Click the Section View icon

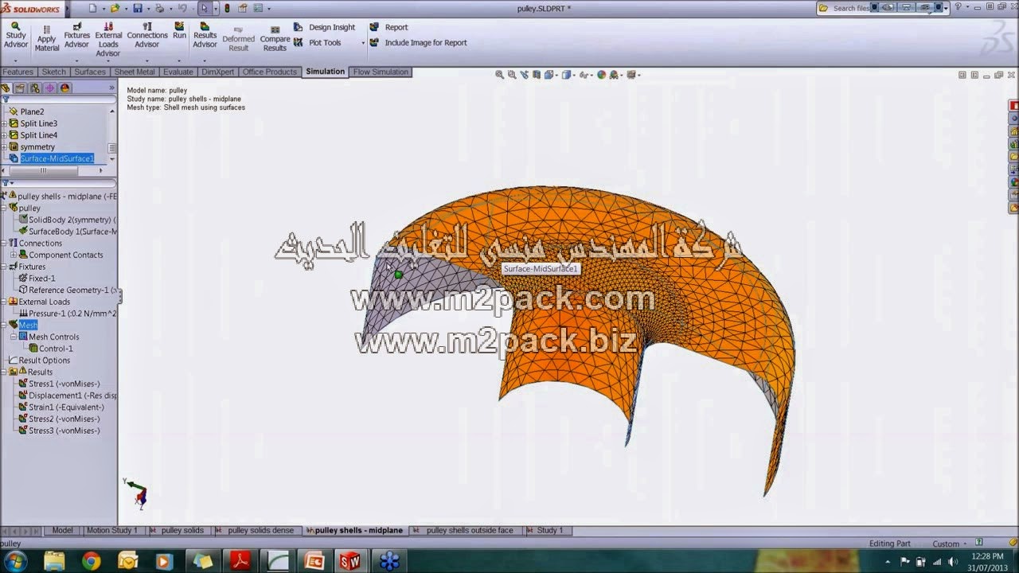coord(537,75)
